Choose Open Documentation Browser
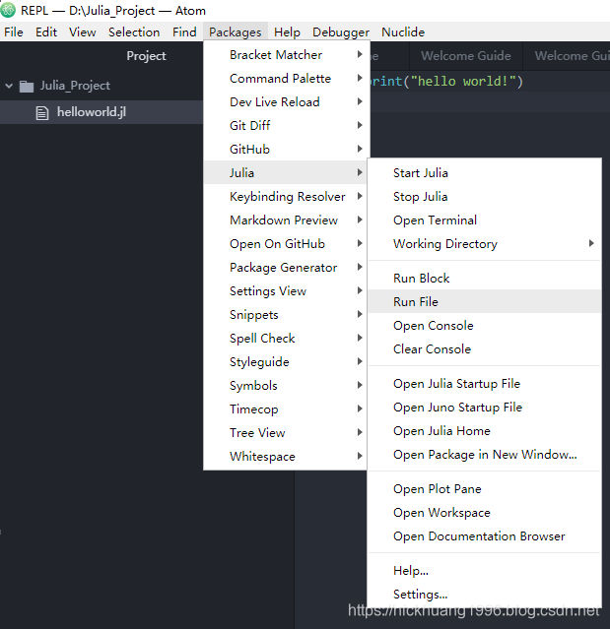 point(484,536)
